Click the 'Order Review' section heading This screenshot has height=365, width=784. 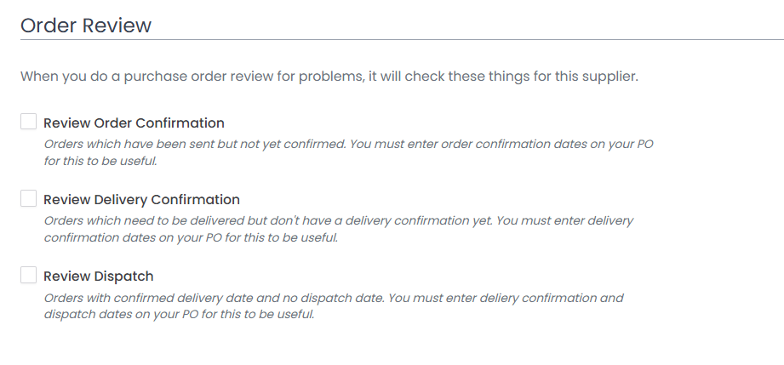[x=86, y=26]
